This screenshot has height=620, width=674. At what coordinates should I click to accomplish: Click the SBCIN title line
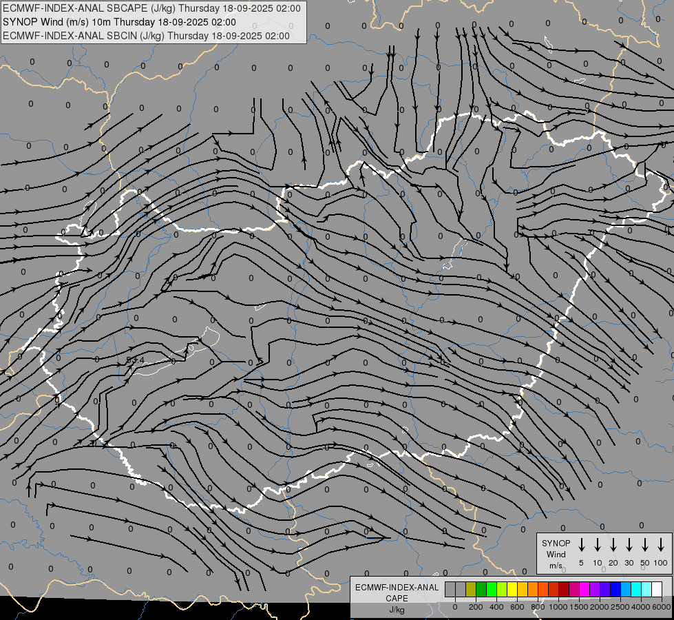(146, 35)
